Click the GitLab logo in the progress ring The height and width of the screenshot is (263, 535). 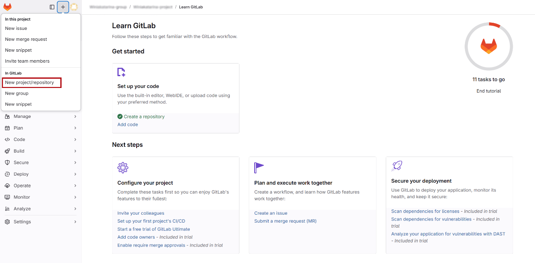(489, 46)
